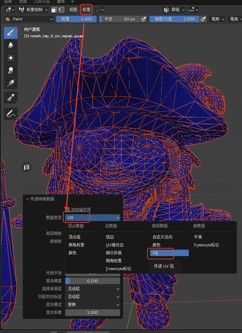Choose Freestyle标记 under 边数据
242x333 pixels.
click(x=118, y=269)
